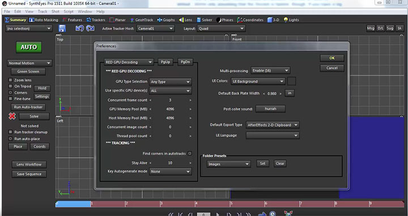Open the Lights room with the lightbulb icon
Image resolution: width=408 pixels, height=216 pixels.
point(291,20)
